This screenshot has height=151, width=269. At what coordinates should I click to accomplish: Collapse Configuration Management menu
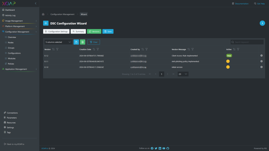(x=19, y=32)
